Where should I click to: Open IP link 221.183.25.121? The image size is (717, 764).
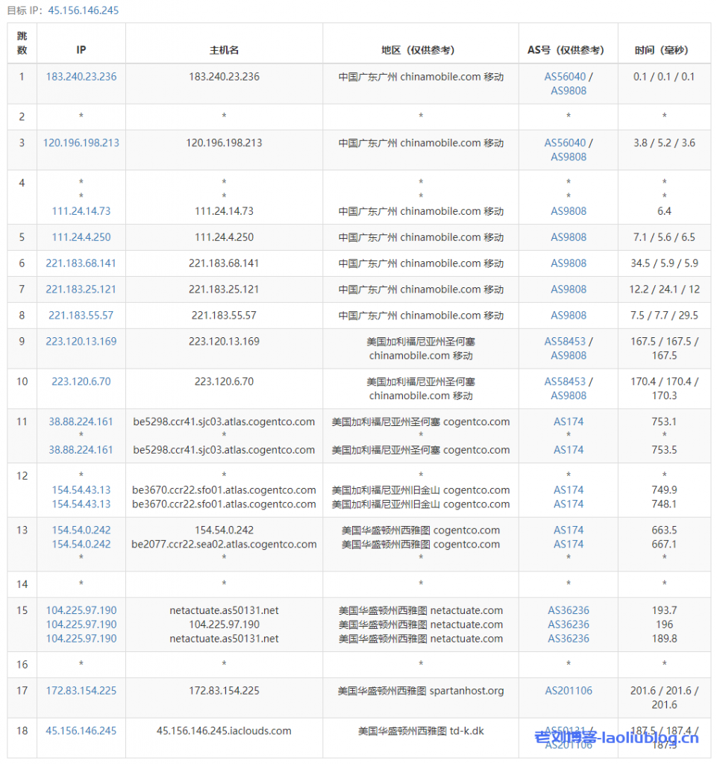pos(81,289)
